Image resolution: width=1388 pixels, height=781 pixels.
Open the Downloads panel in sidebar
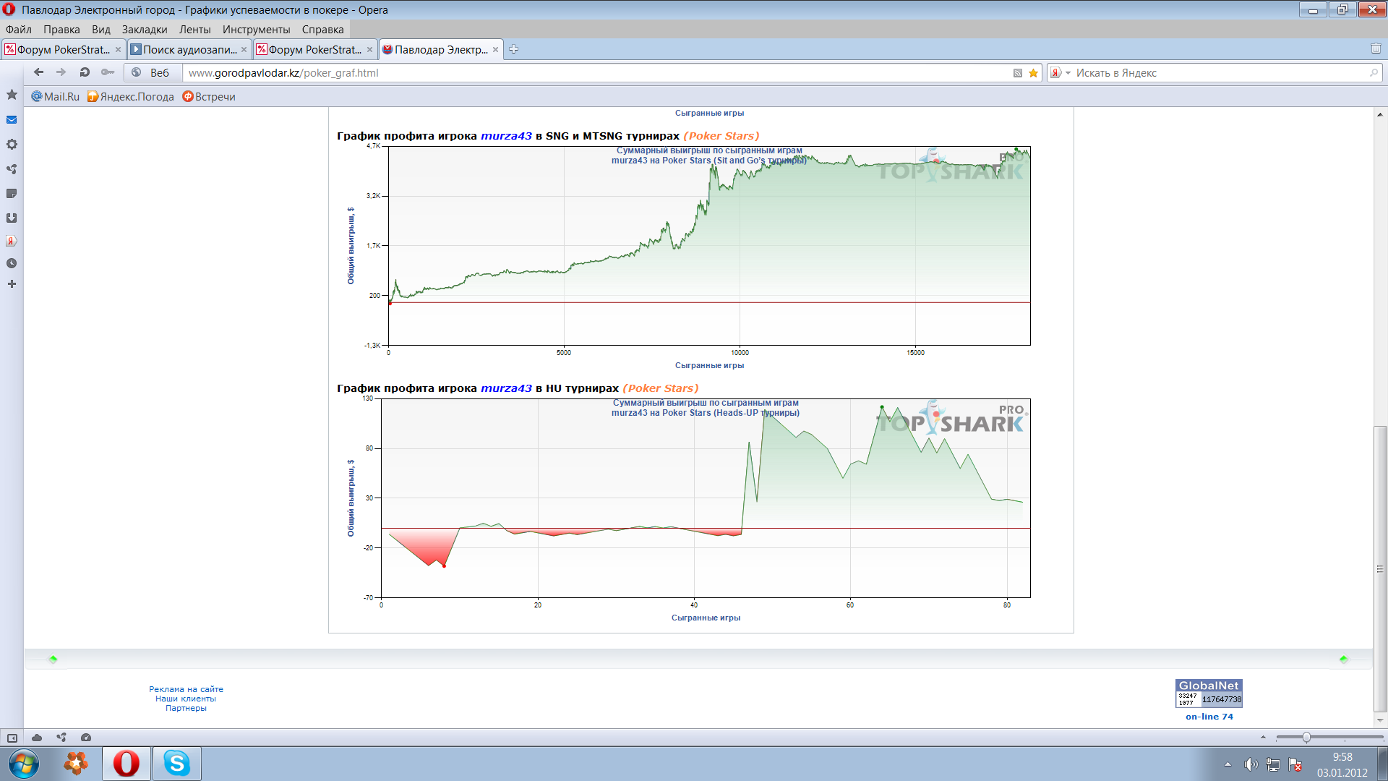(12, 218)
